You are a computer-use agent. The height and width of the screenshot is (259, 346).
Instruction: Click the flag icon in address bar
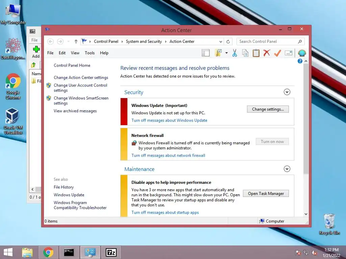click(84, 41)
